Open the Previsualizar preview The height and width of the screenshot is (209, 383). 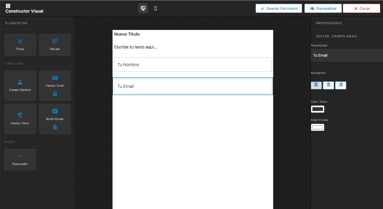323,8
